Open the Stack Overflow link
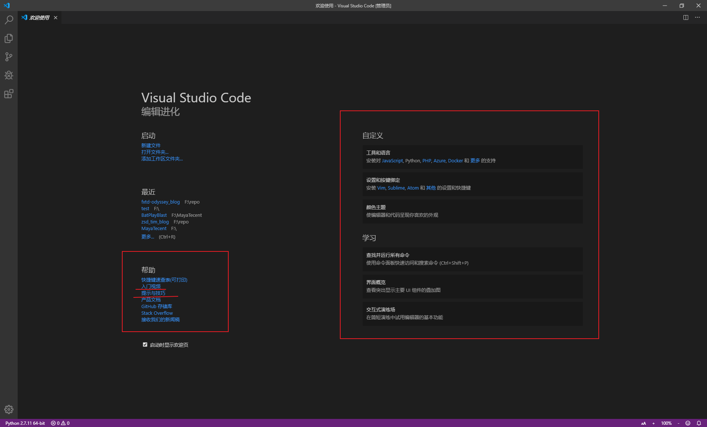707x427 pixels. (x=157, y=313)
